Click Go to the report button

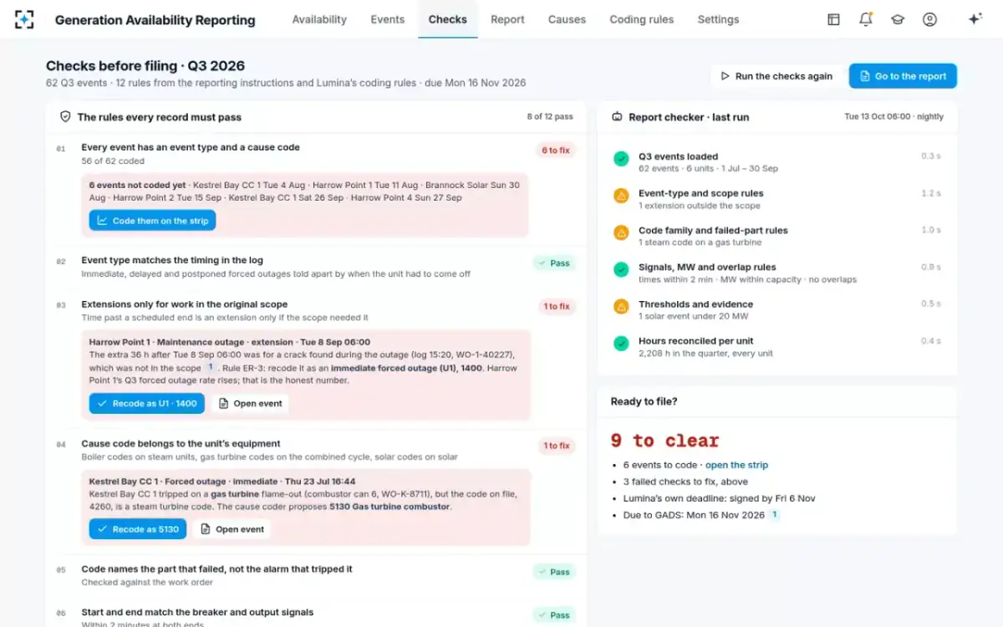click(903, 76)
